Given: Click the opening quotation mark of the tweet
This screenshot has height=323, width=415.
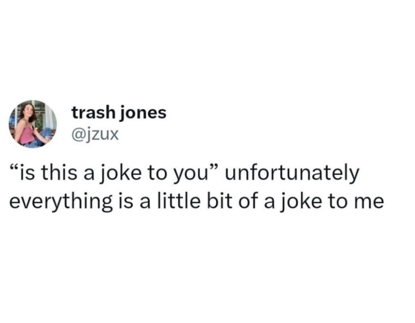Looking at the screenshot, I should [13, 169].
